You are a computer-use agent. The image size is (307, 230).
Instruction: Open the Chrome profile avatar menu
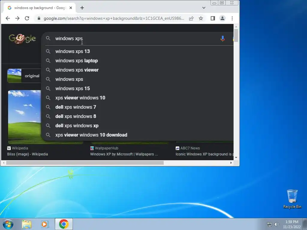pos(222,18)
